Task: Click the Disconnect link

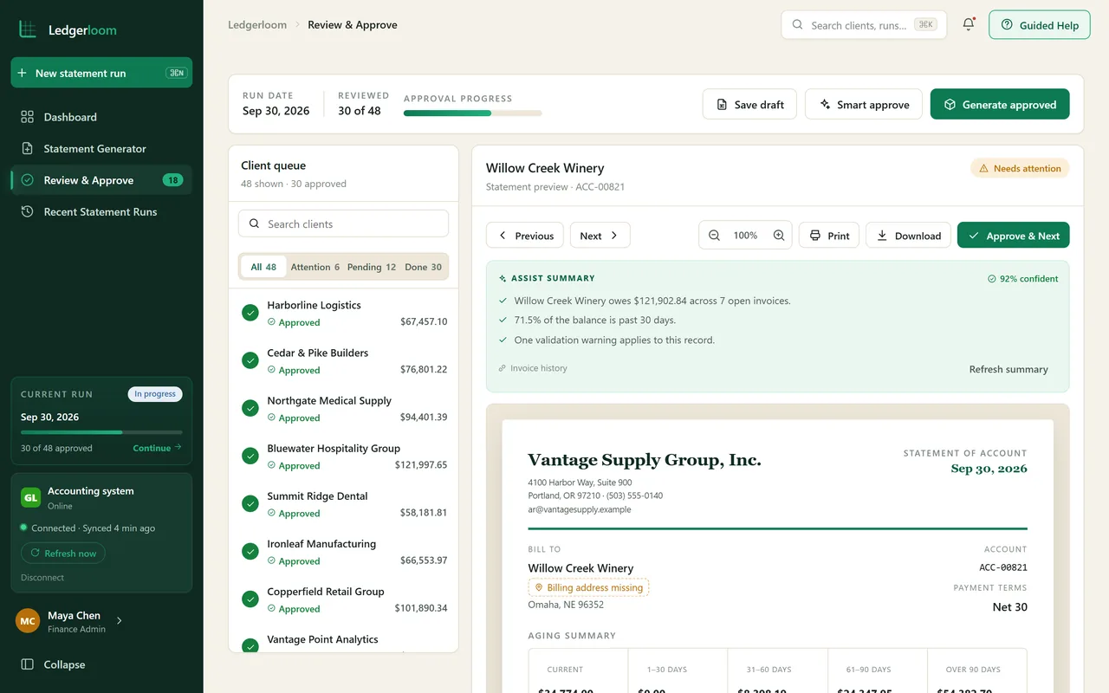Action: coord(42,578)
